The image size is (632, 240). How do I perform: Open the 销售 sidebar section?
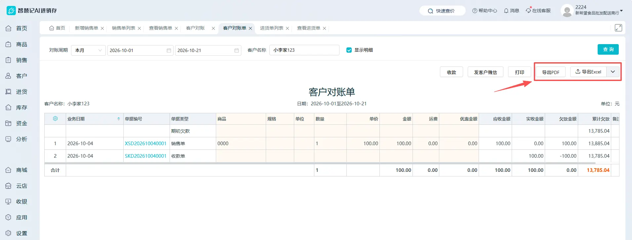click(17, 60)
